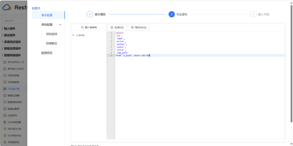Click the `stock` column on line 7

[x=120, y=50]
